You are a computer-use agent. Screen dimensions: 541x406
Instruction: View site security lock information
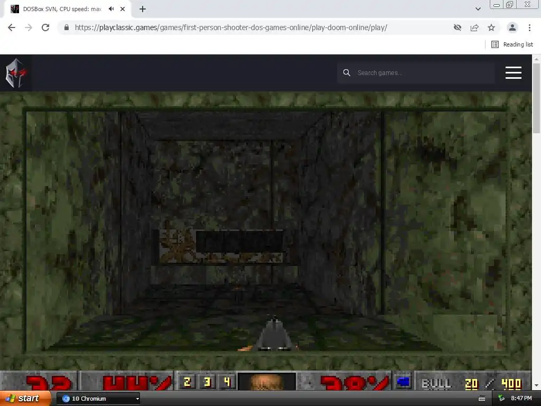click(x=67, y=27)
